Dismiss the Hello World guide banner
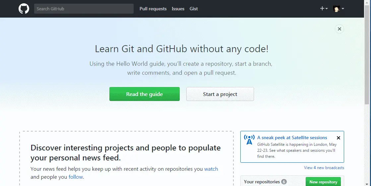371x186 pixels. (340, 29)
